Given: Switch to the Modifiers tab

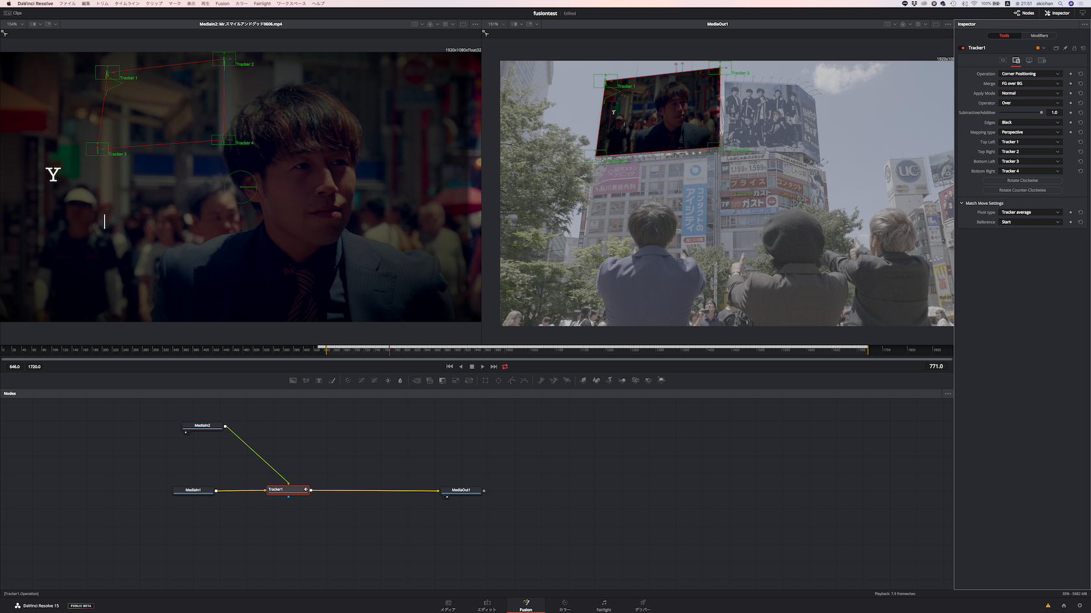Looking at the screenshot, I should tap(1039, 36).
